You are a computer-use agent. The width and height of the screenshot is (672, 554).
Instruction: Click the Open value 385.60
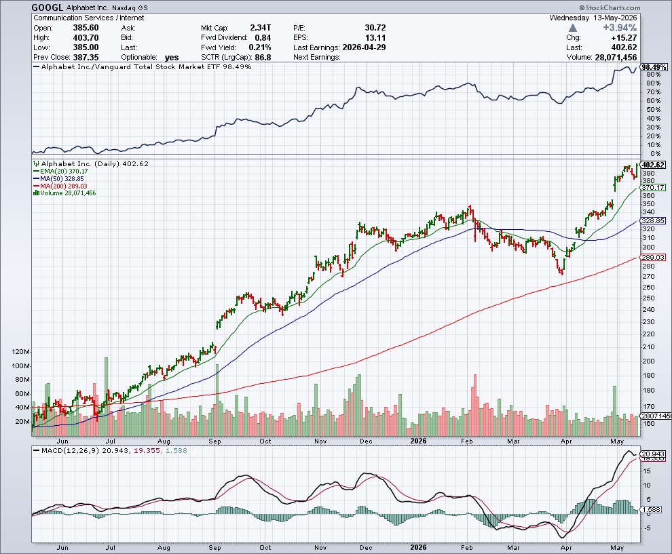point(86,28)
